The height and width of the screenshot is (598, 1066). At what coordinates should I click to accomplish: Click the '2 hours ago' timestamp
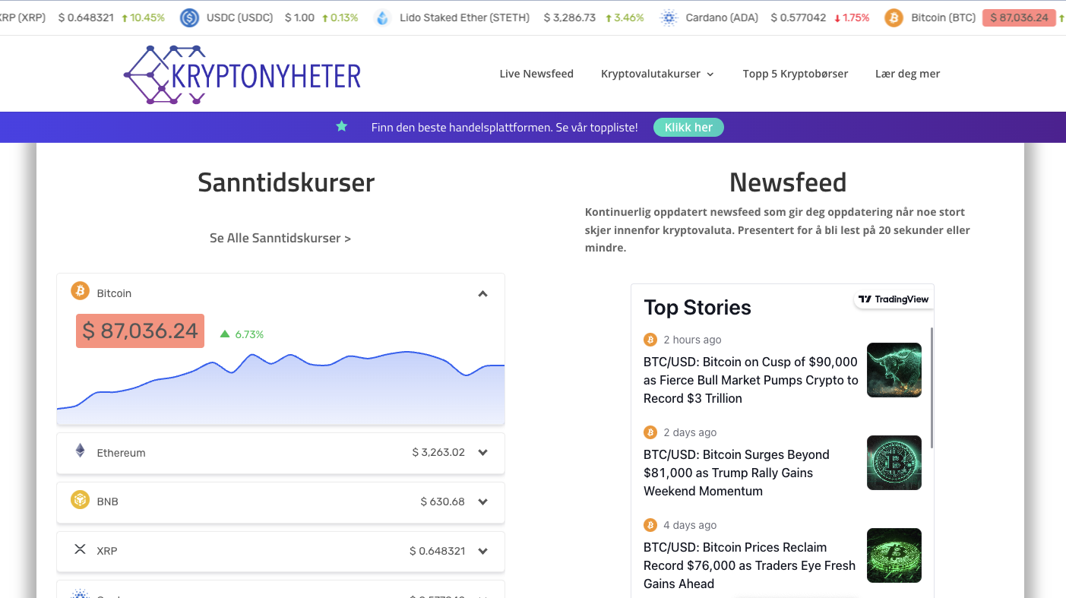[x=692, y=340]
